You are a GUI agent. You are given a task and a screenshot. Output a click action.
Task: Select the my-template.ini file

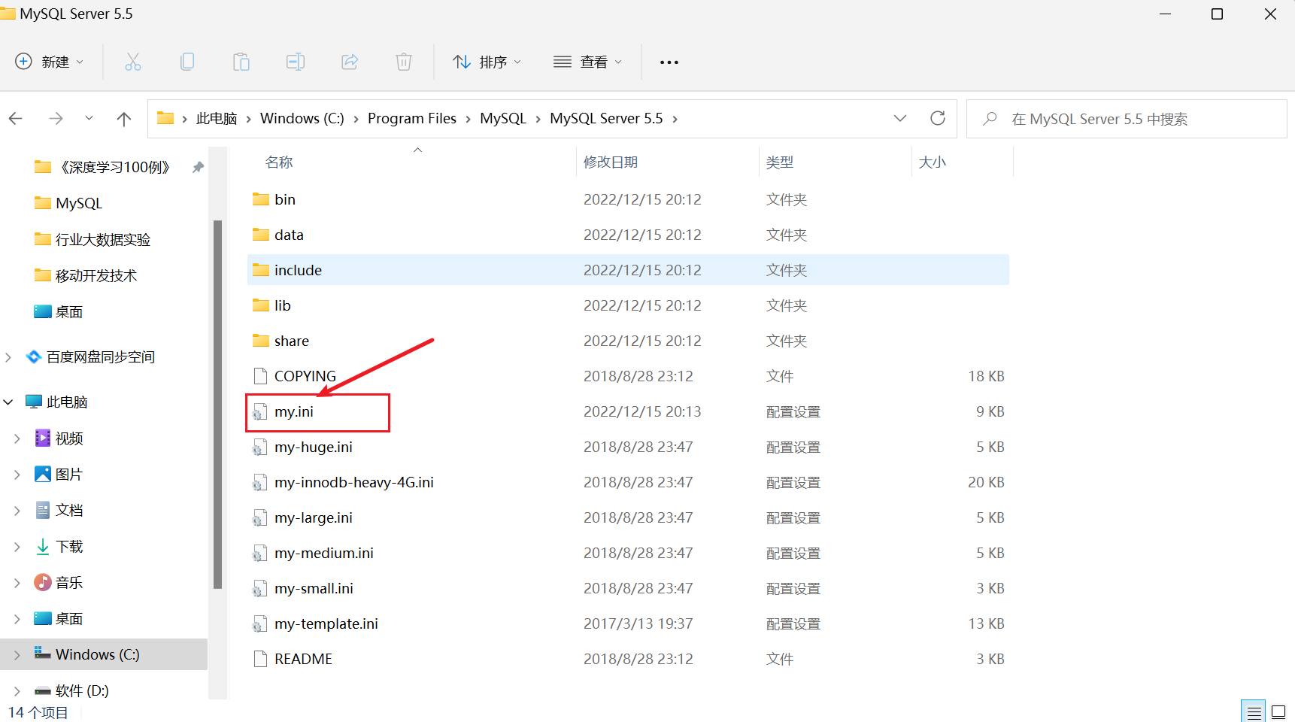click(628, 623)
